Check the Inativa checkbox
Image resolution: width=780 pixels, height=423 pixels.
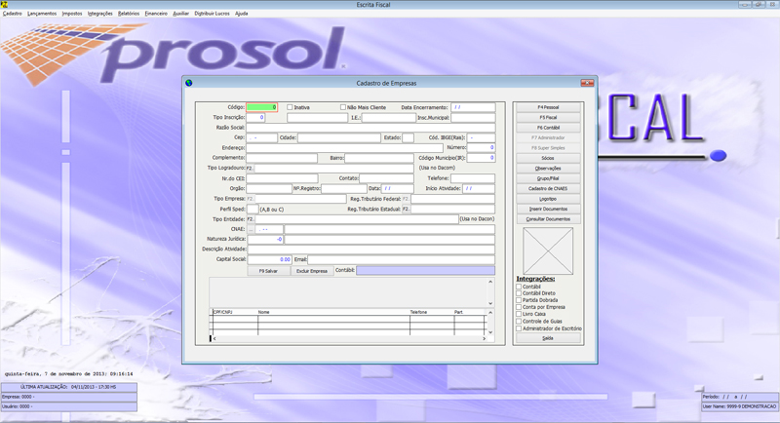click(290, 107)
